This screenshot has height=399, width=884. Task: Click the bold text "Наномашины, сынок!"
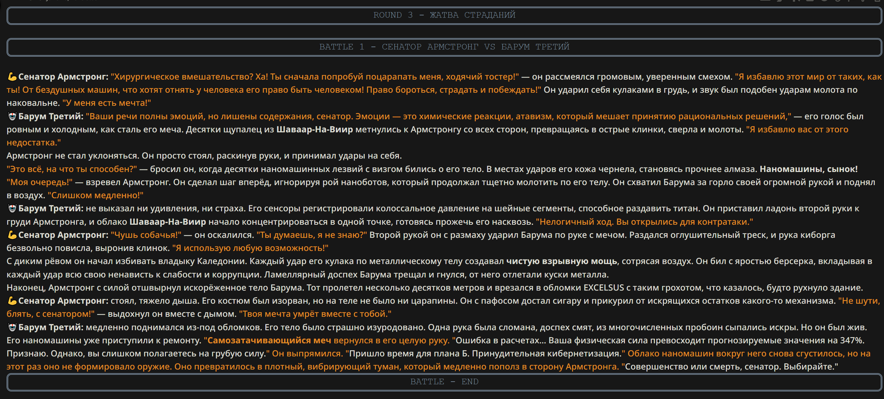pos(809,169)
